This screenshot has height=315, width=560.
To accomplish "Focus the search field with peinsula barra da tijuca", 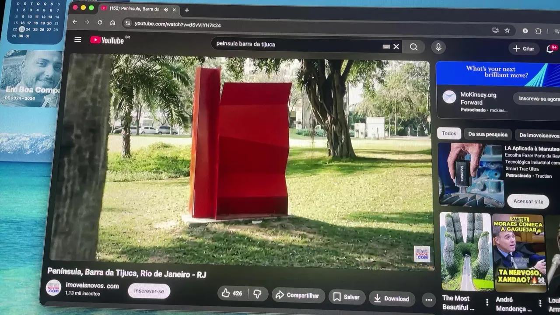I will [297, 44].
